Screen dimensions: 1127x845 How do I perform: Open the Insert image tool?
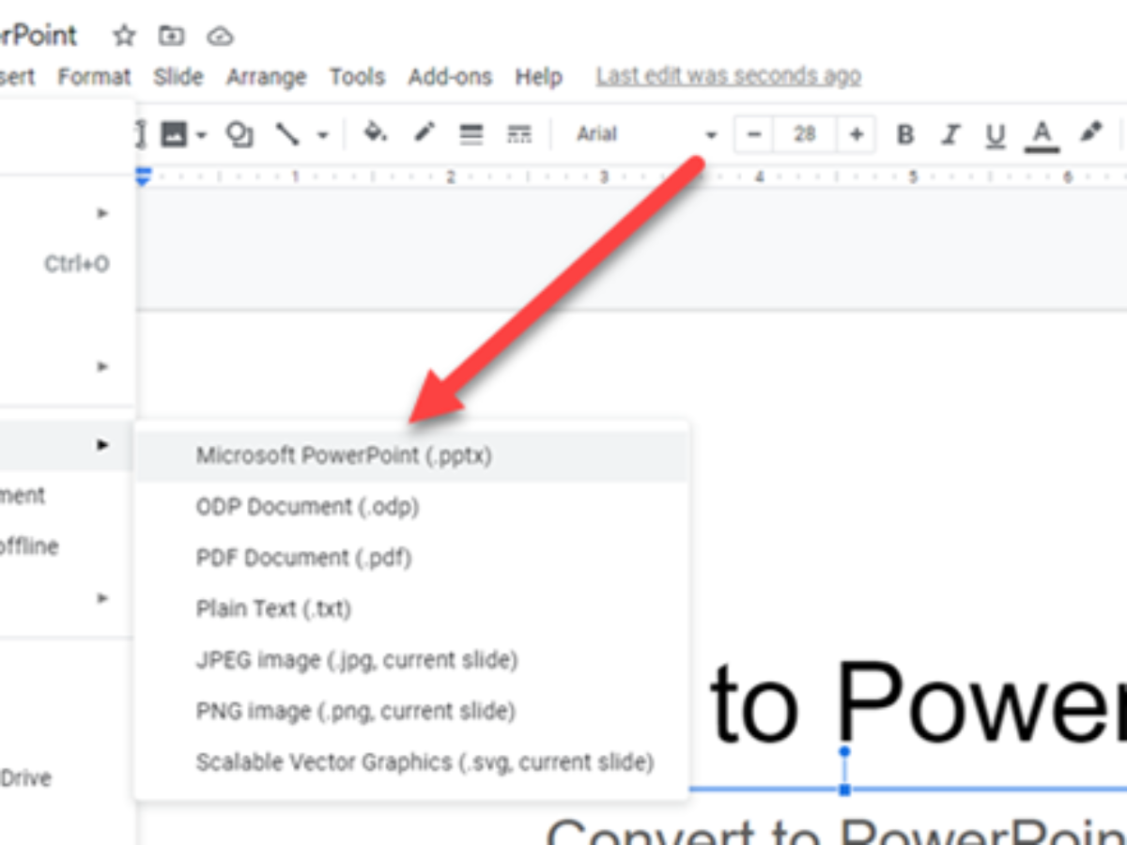(174, 134)
